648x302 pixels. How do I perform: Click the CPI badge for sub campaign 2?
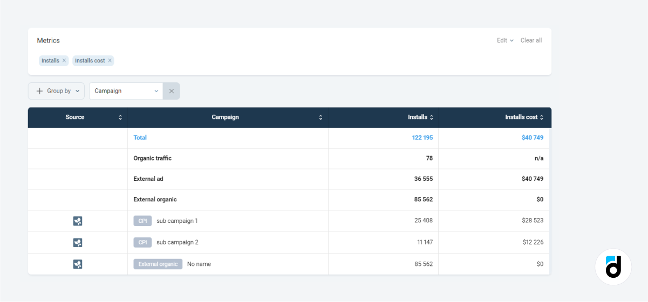click(142, 242)
